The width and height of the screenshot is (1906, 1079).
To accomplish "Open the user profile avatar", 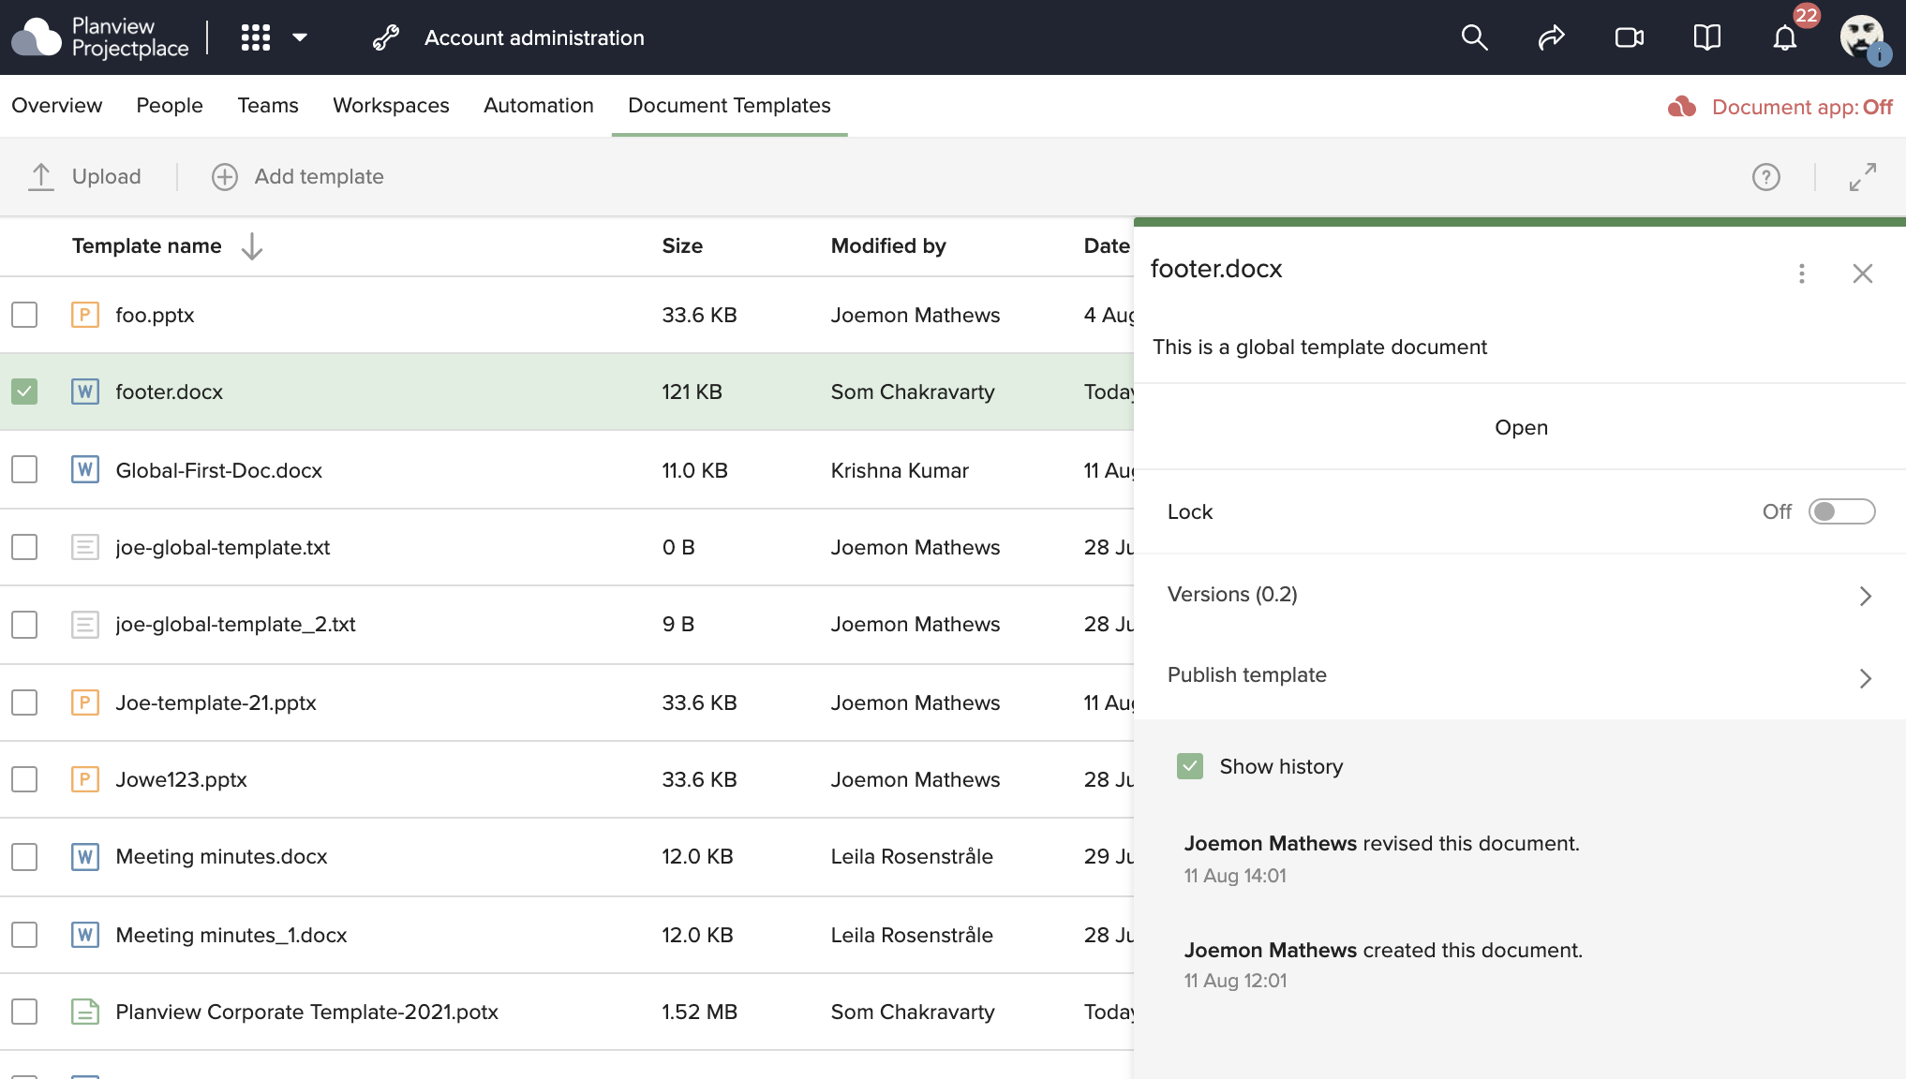I will pyautogui.click(x=1862, y=37).
